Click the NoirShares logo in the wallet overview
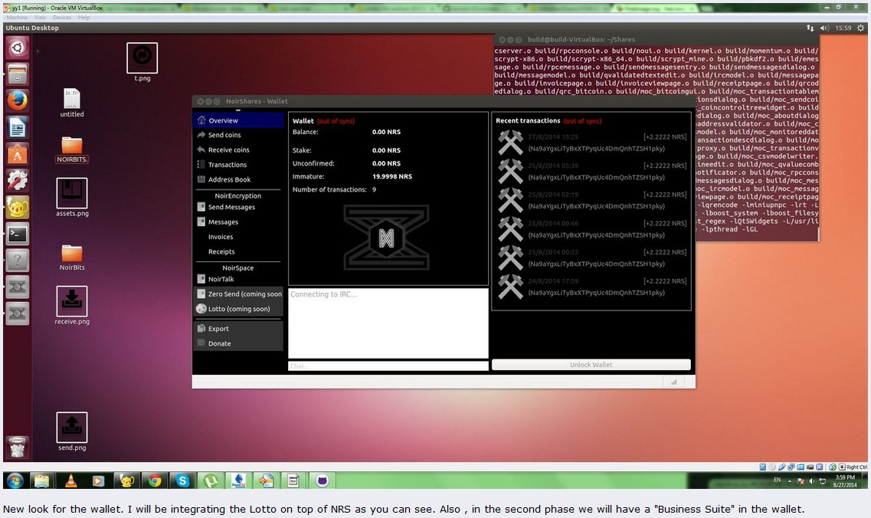This screenshot has width=871, height=518. (x=387, y=238)
